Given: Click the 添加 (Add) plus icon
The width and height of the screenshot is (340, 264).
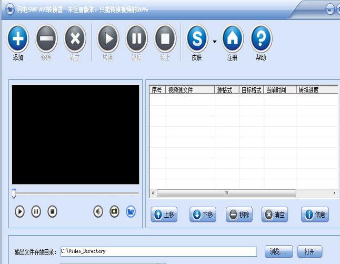Looking at the screenshot, I should pos(18,38).
